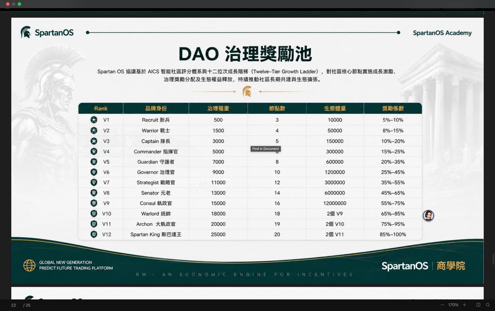Click the DAO 治理獎勵池 slide title

point(245,55)
